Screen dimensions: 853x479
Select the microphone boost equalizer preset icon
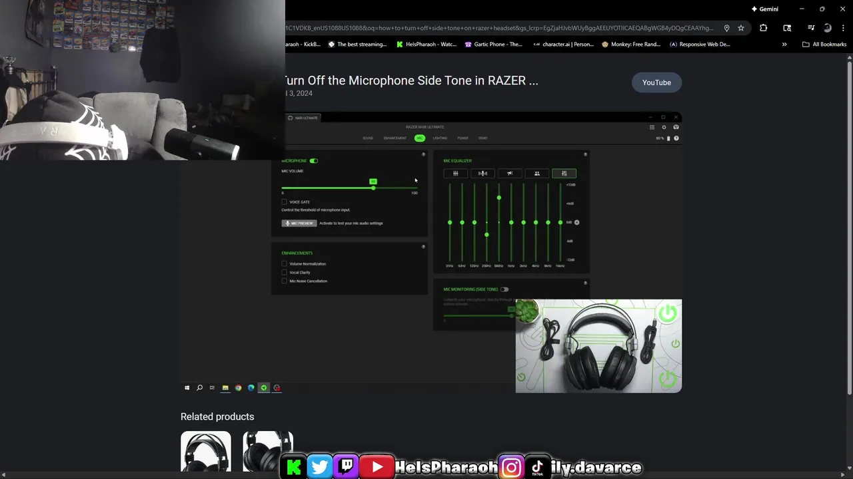click(483, 174)
